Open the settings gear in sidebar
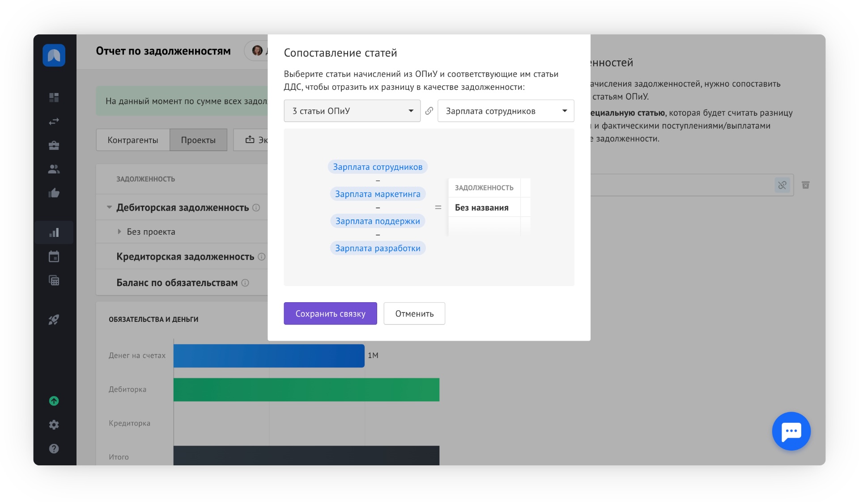859x502 pixels. pos(54,425)
